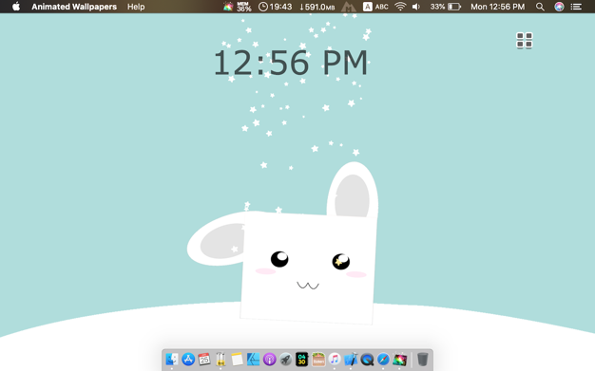Open the market stall app in the Dock

[318, 359]
